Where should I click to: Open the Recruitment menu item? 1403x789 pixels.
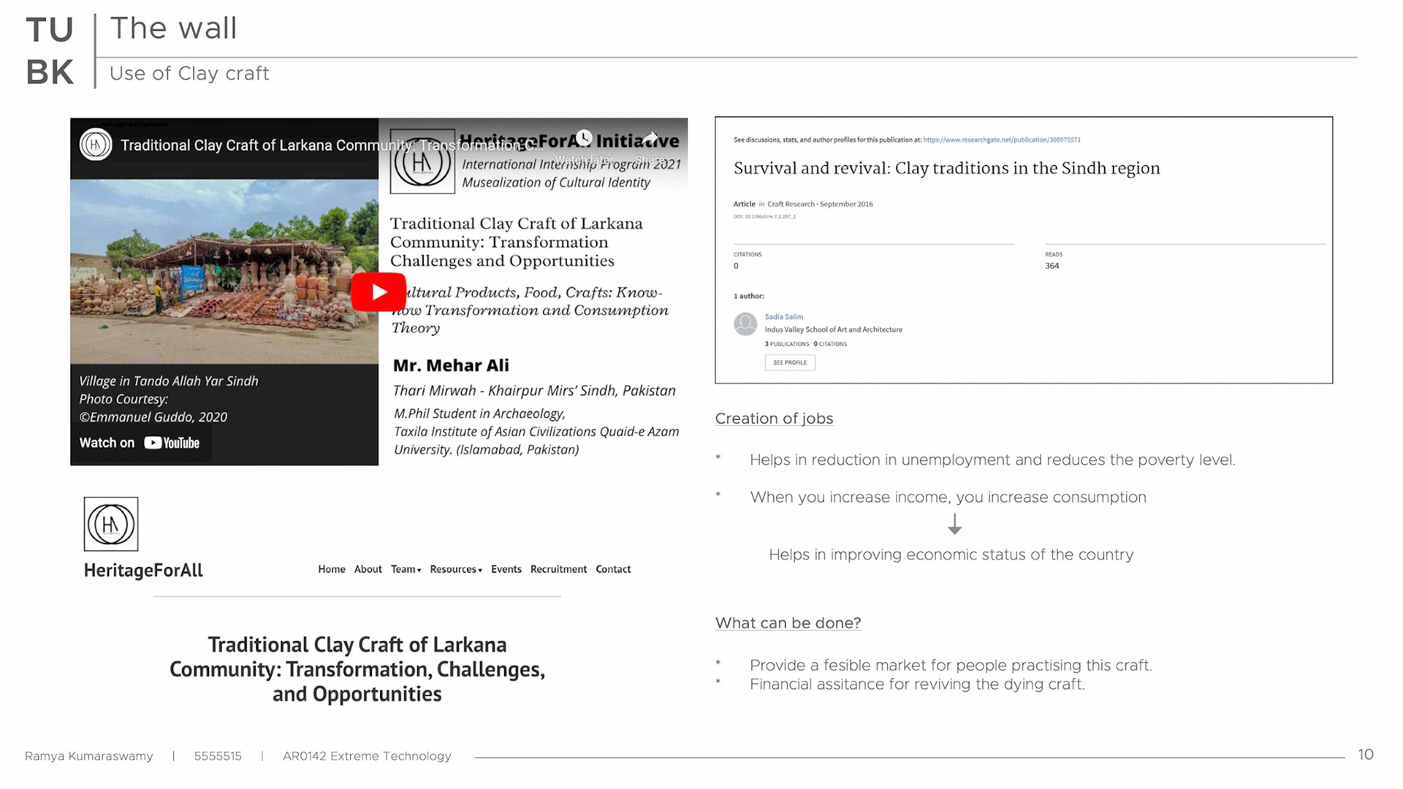click(x=558, y=569)
